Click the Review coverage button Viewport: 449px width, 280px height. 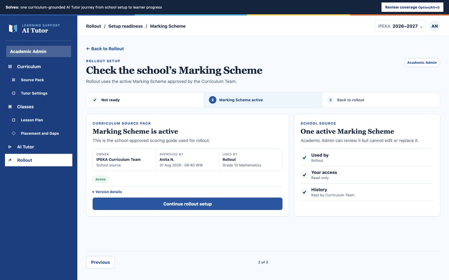click(412, 7)
